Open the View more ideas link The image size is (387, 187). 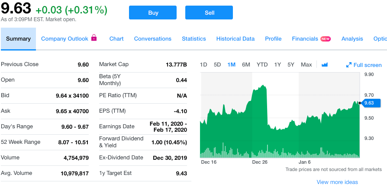[337, 182]
